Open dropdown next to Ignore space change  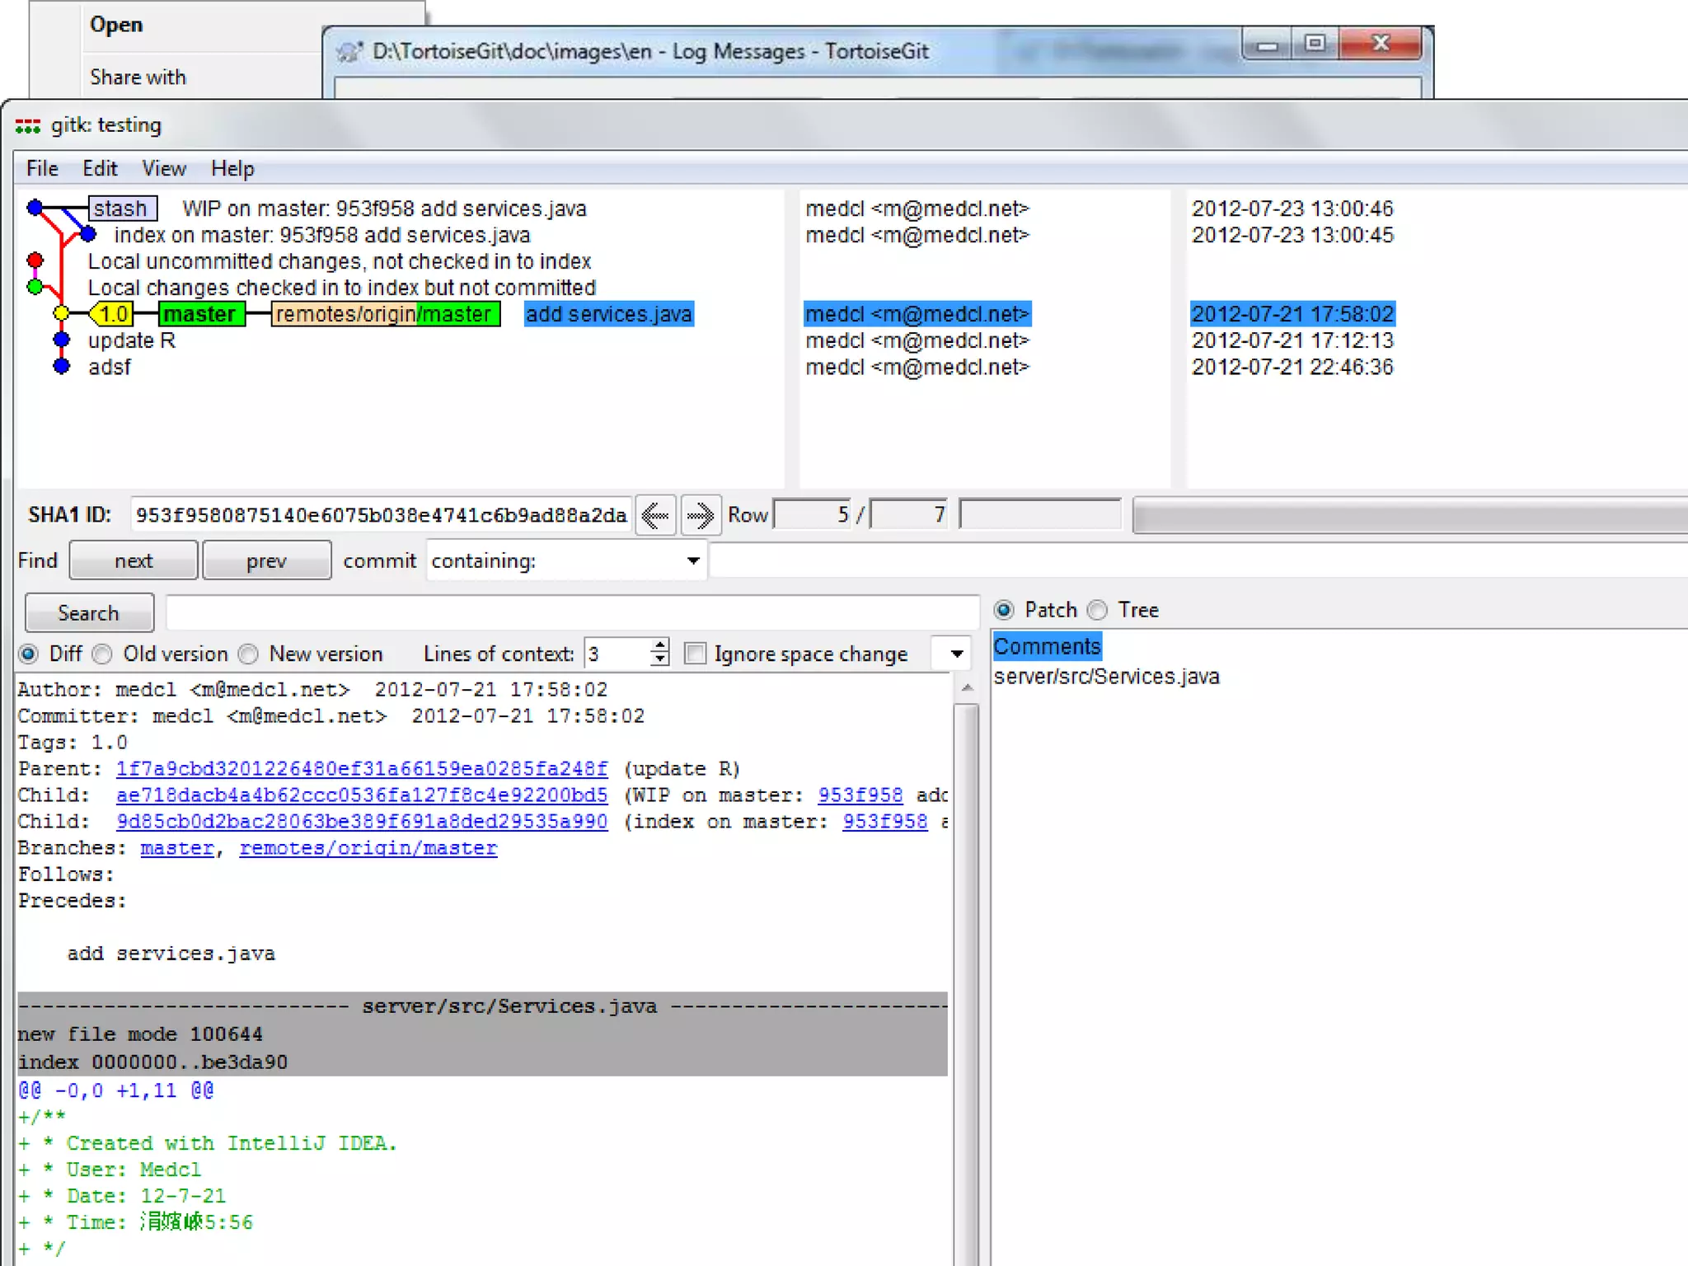(956, 654)
